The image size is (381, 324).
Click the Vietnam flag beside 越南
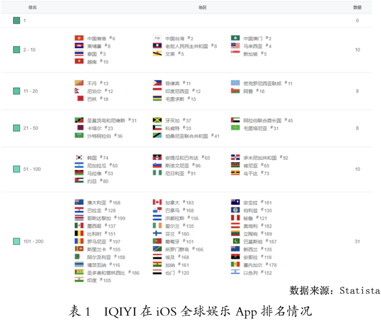tap(79, 61)
